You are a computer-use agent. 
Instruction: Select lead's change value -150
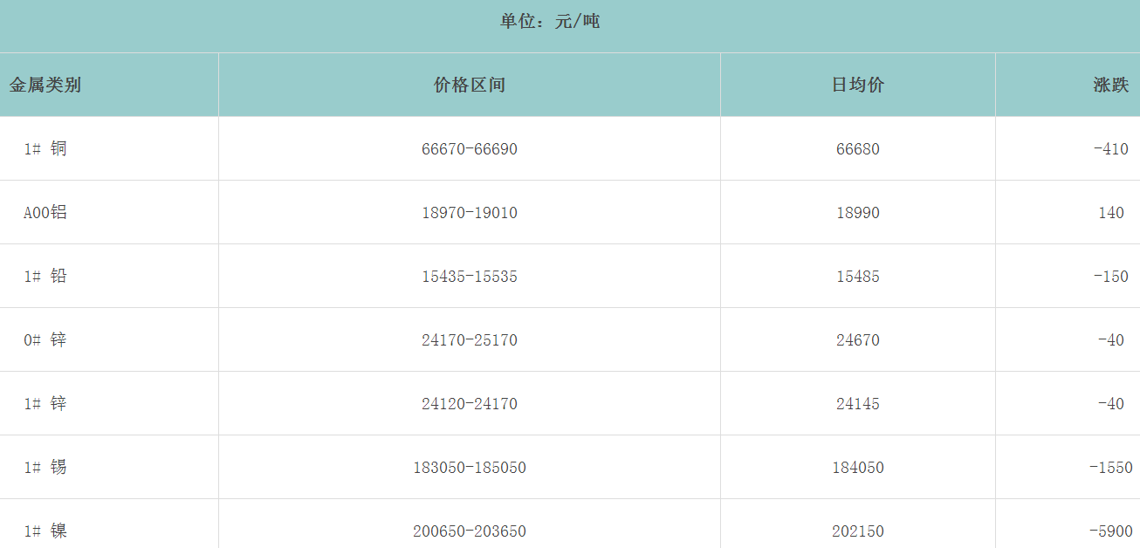(x=1110, y=277)
